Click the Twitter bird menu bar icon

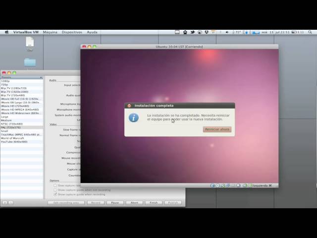click(193, 32)
